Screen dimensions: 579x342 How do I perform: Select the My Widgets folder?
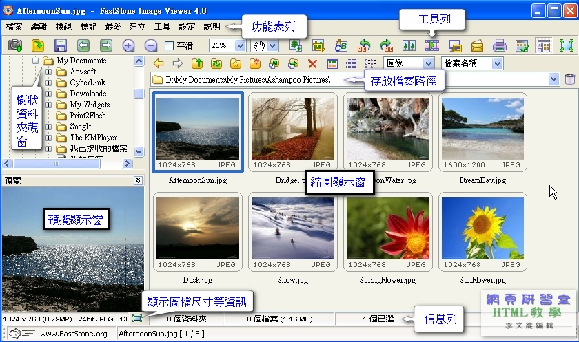click(x=90, y=105)
